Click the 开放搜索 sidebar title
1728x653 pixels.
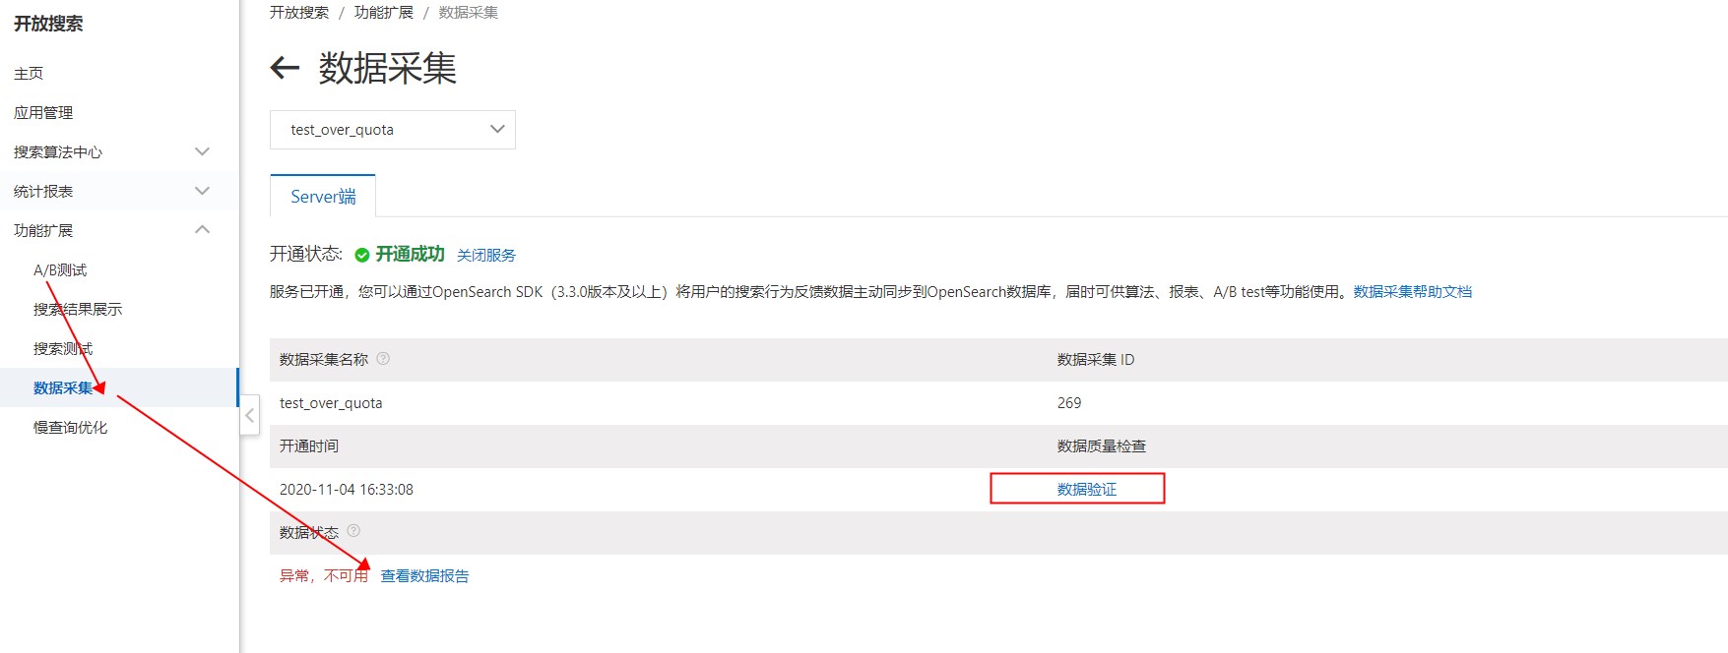(x=48, y=24)
